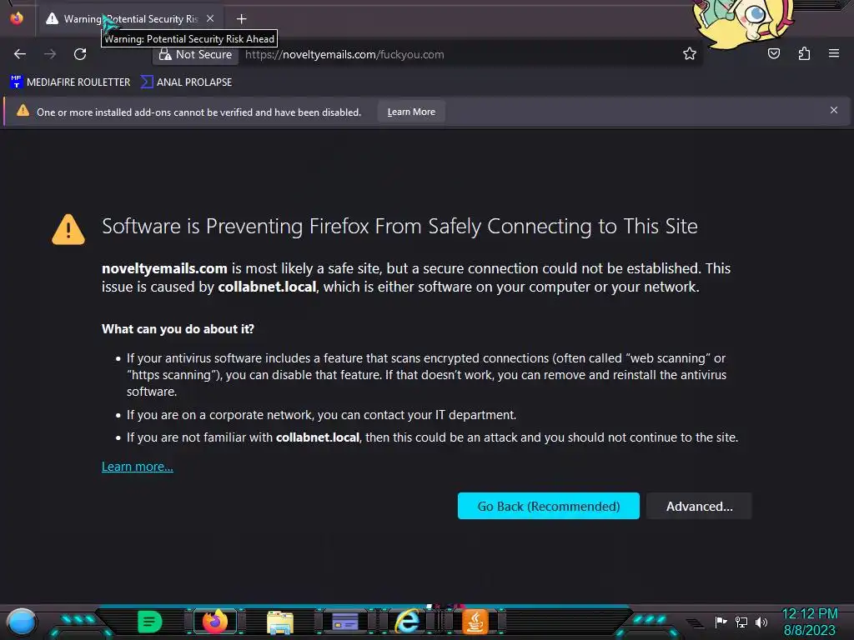The image size is (854, 640).
Task: Click Learn More in the add-ons notification
Action: click(411, 112)
